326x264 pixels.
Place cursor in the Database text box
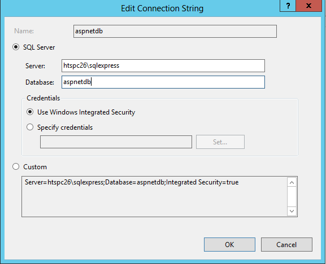163,82
